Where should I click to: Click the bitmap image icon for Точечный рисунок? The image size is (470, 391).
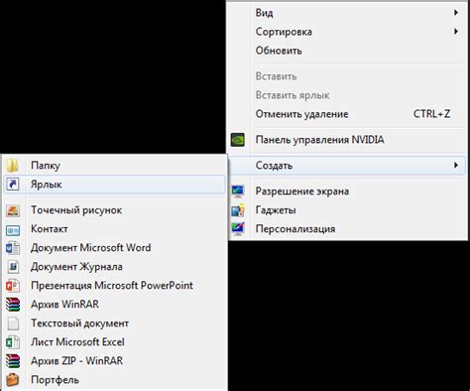[13, 210]
